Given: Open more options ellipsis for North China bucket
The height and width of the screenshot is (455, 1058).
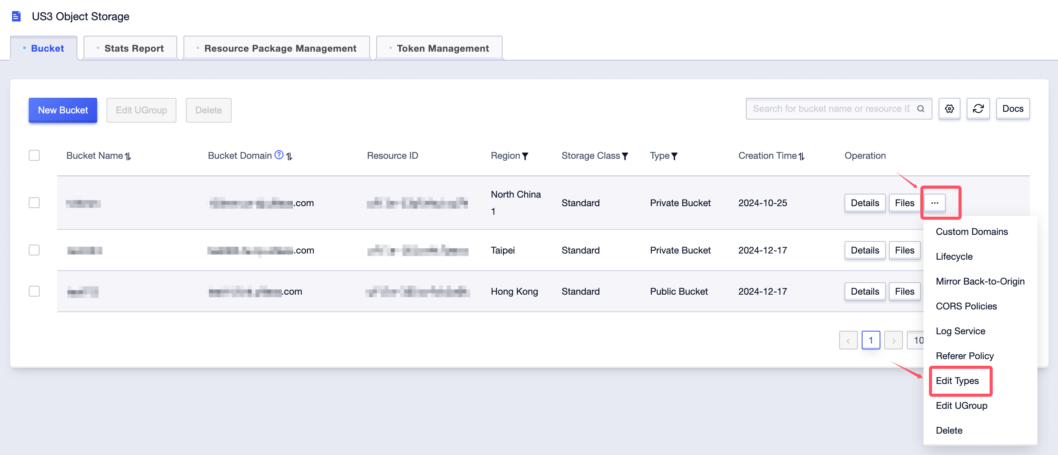Looking at the screenshot, I should (x=934, y=203).
